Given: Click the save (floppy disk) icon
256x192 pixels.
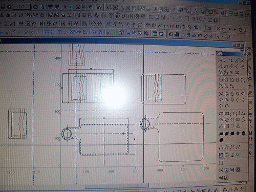Looking at the screenshot, I should click(3, 7).
